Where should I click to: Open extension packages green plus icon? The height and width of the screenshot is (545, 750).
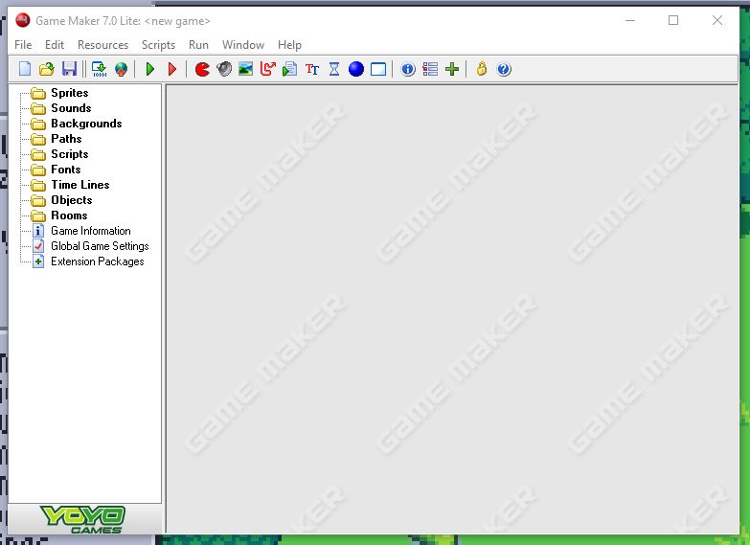(452, 69)
